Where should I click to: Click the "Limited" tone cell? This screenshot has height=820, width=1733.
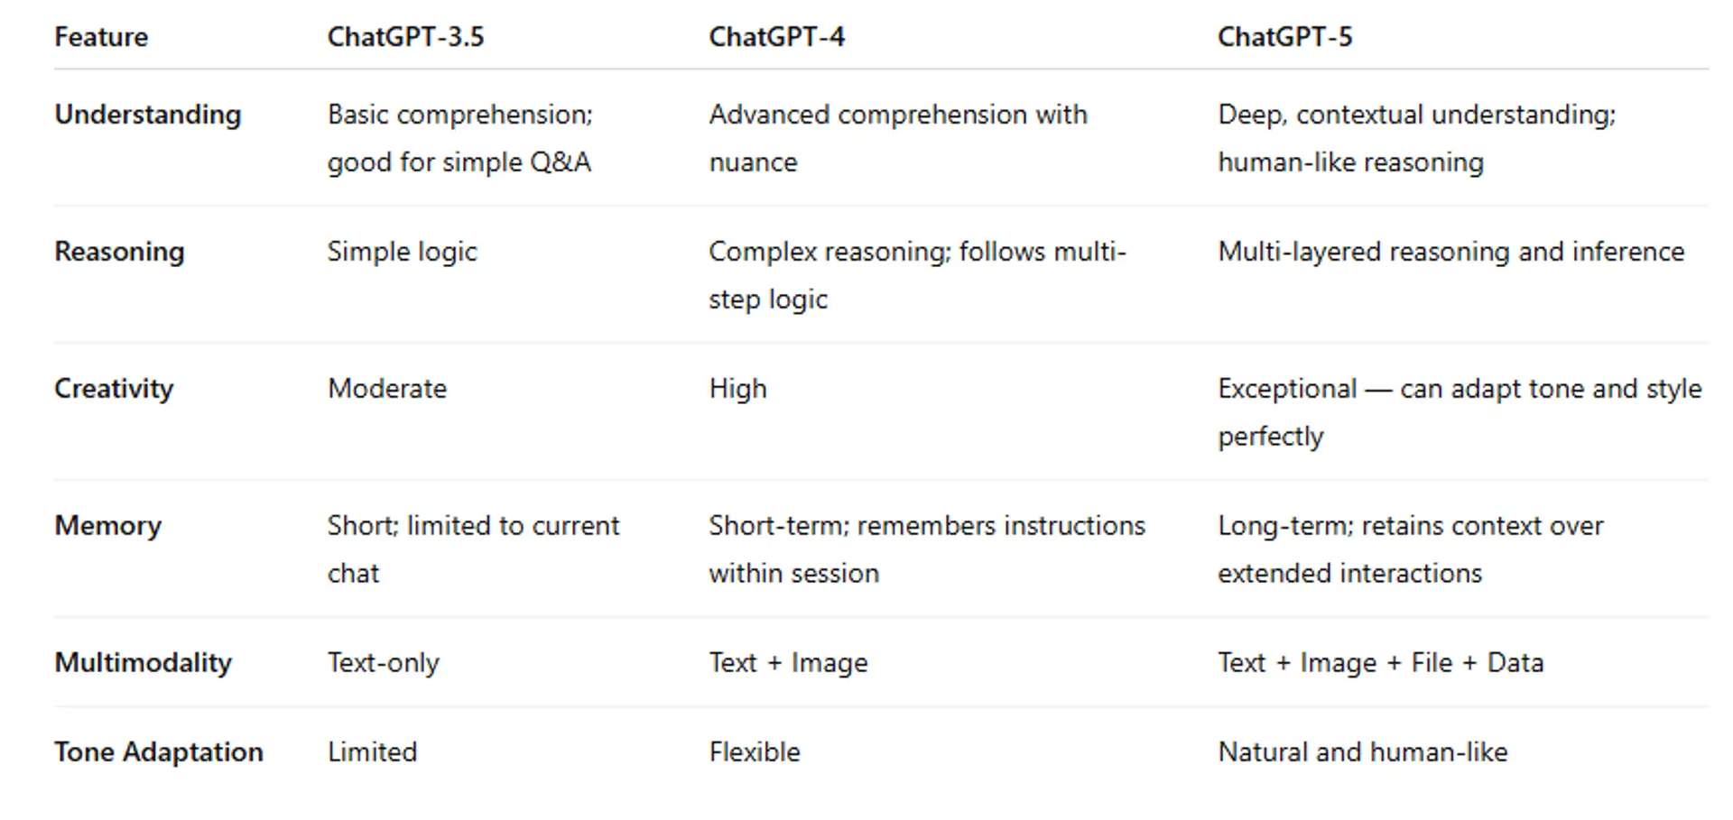[372, 752]
